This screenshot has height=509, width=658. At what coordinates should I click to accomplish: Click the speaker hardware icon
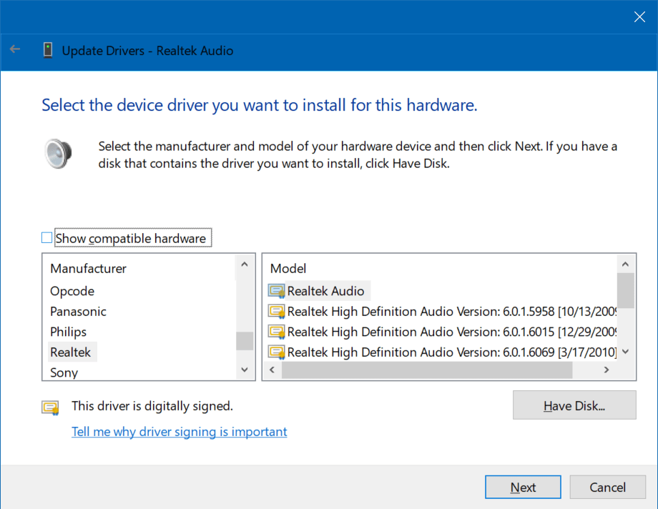pyautogui.click(x=59, y=154)
